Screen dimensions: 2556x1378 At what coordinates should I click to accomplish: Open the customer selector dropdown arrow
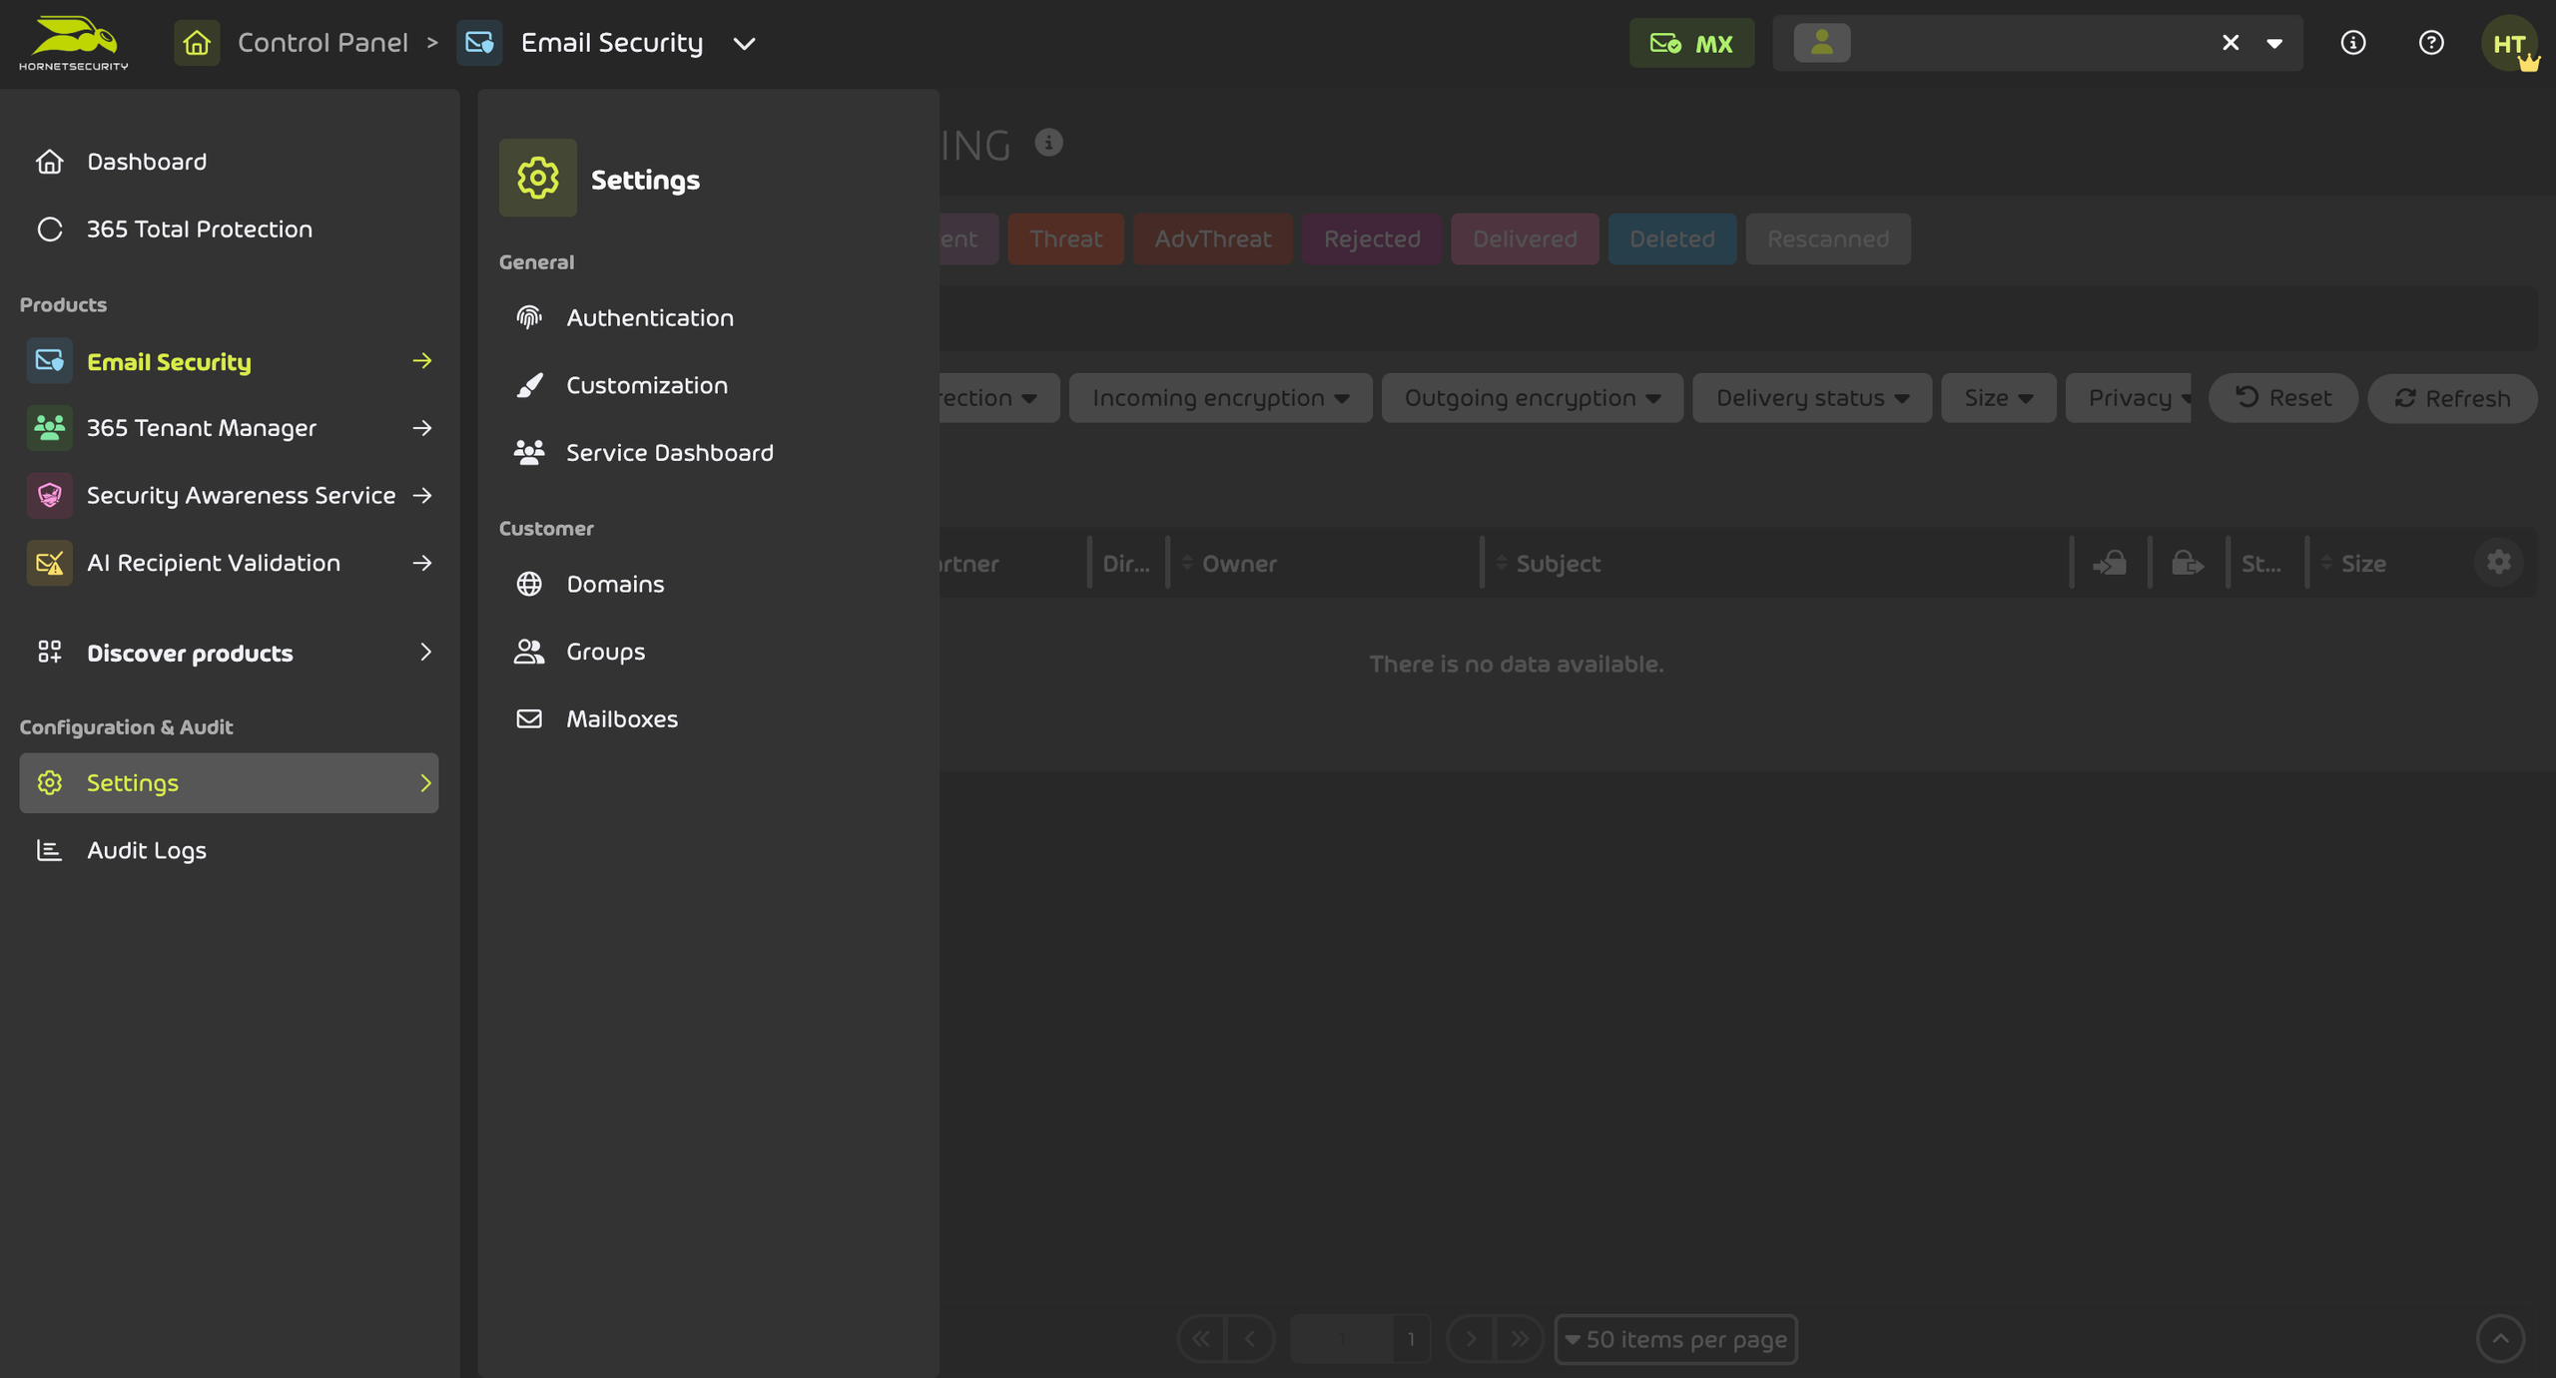pyautogui.click(x=2274, y=43)
